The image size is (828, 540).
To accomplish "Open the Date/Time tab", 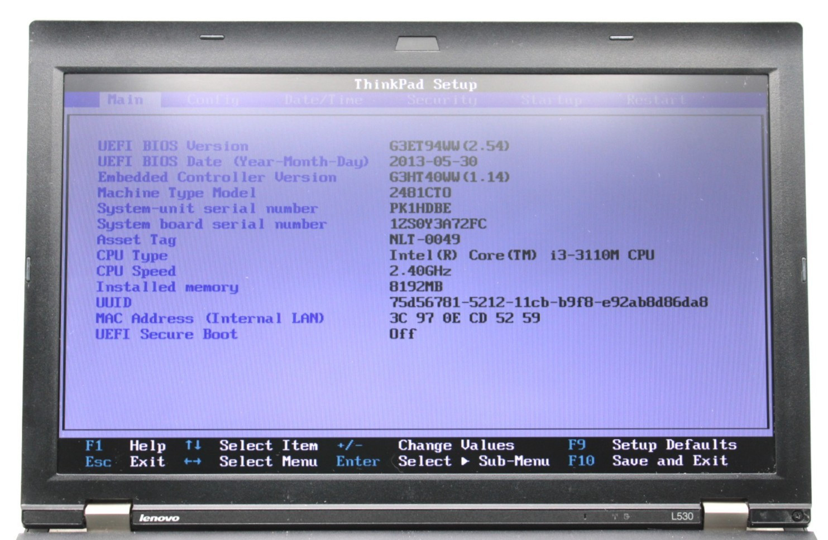I will (323, 100).
